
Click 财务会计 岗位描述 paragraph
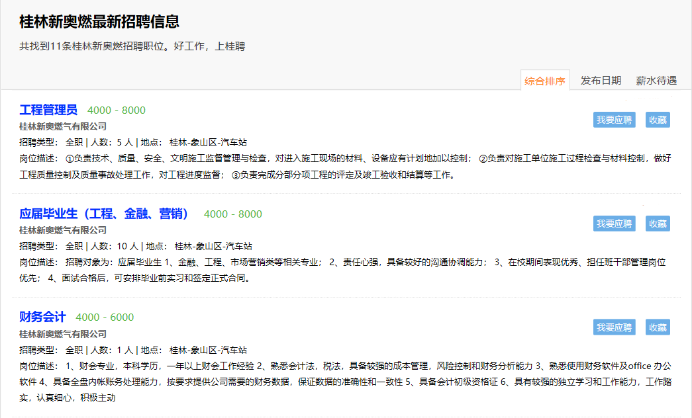(x=345, y=382)
